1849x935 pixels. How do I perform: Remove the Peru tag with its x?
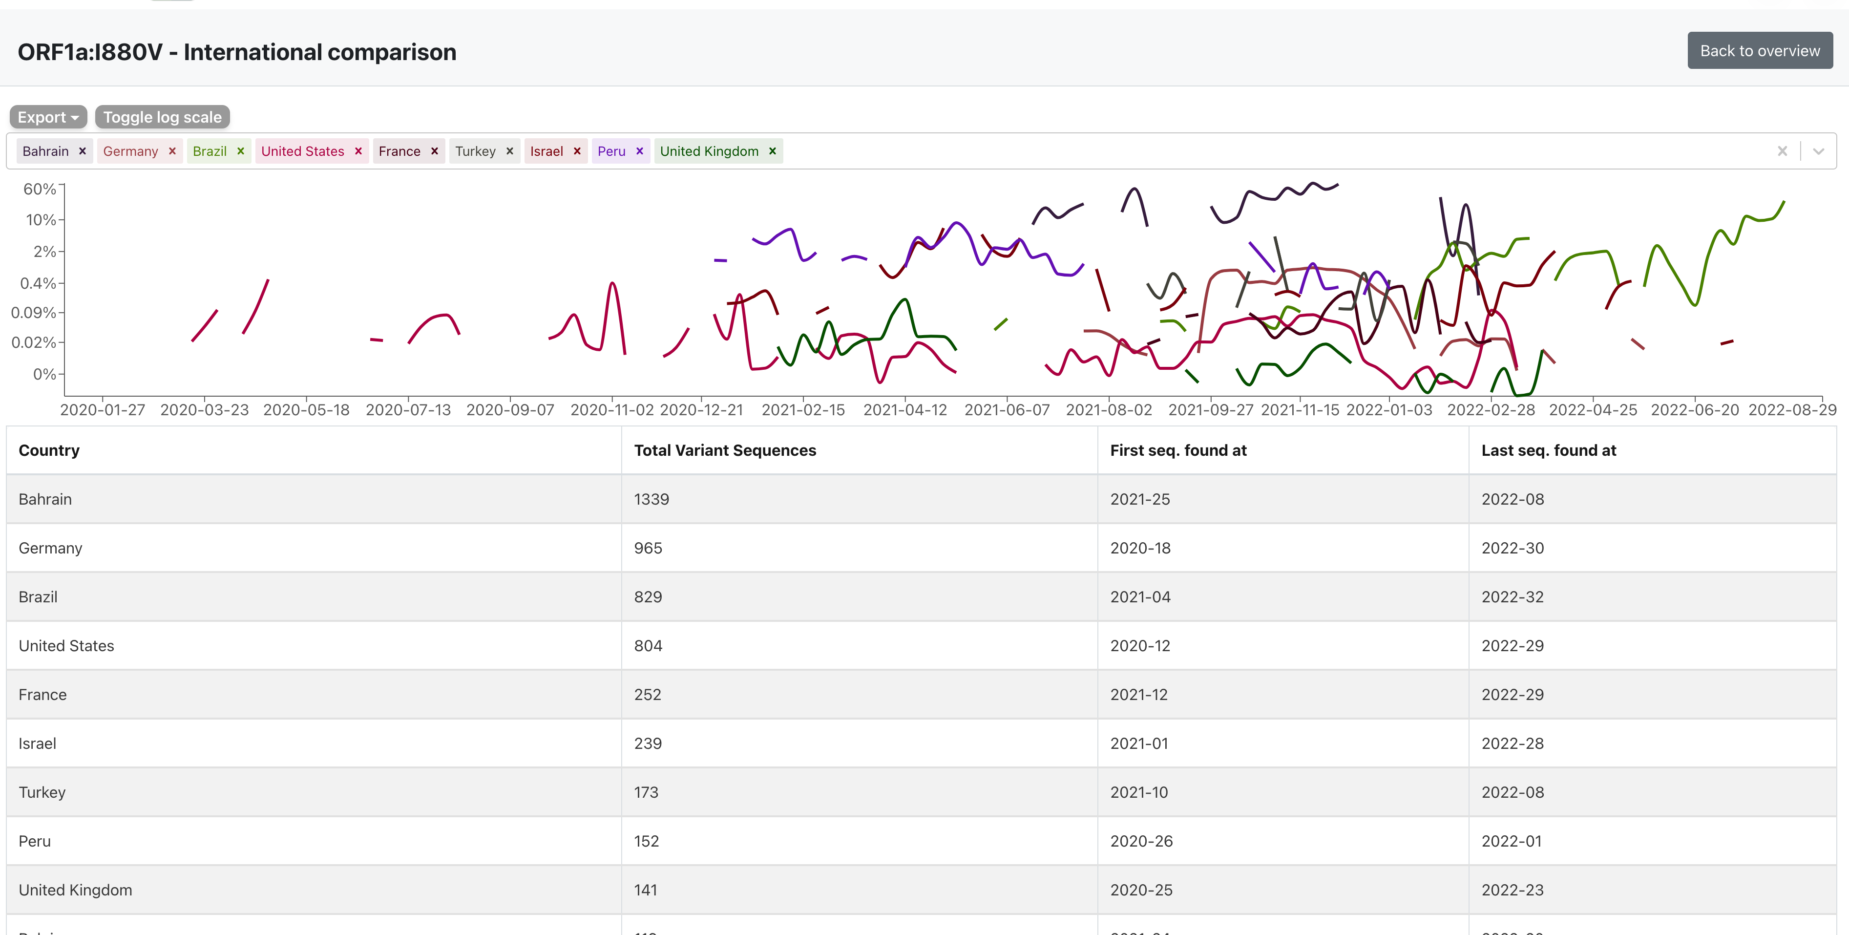(640, 151)
